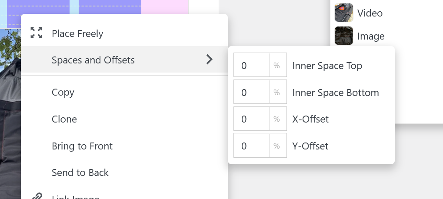Viewport: 443px width, 199px height.
Task: Select the Image thumbnail icon
Action: [343, 36]
